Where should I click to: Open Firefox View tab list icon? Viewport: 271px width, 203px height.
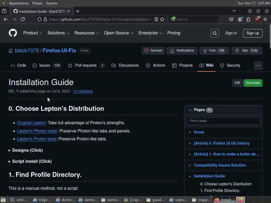[x=4, y=11]
